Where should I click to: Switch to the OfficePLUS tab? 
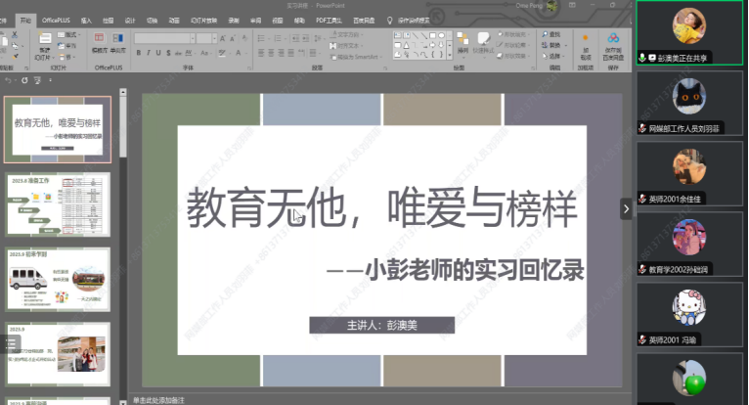57,19
